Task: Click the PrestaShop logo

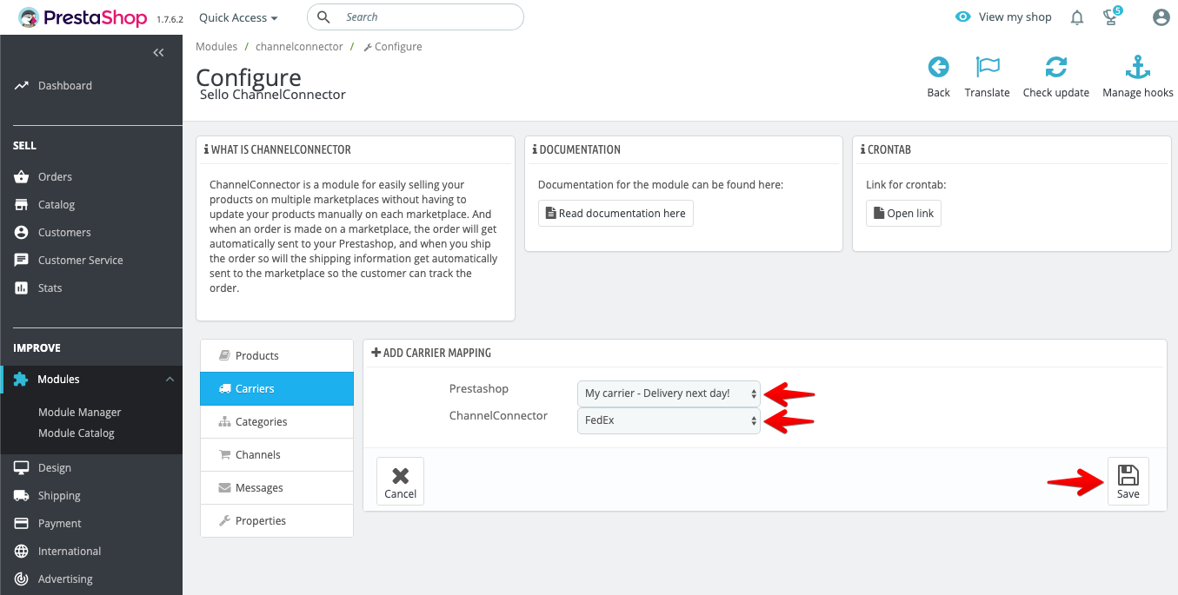Action: tap(83, 17)
